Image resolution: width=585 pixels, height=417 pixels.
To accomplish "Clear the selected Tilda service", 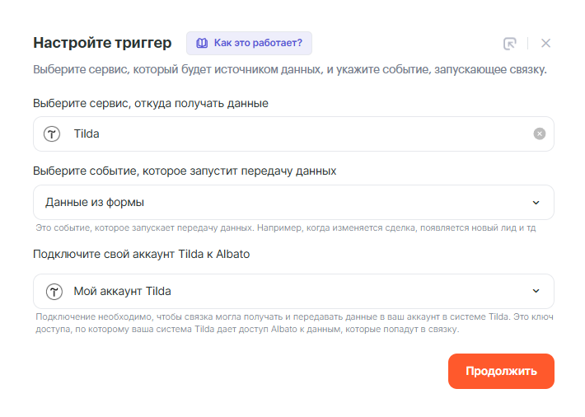I will 539,134.
